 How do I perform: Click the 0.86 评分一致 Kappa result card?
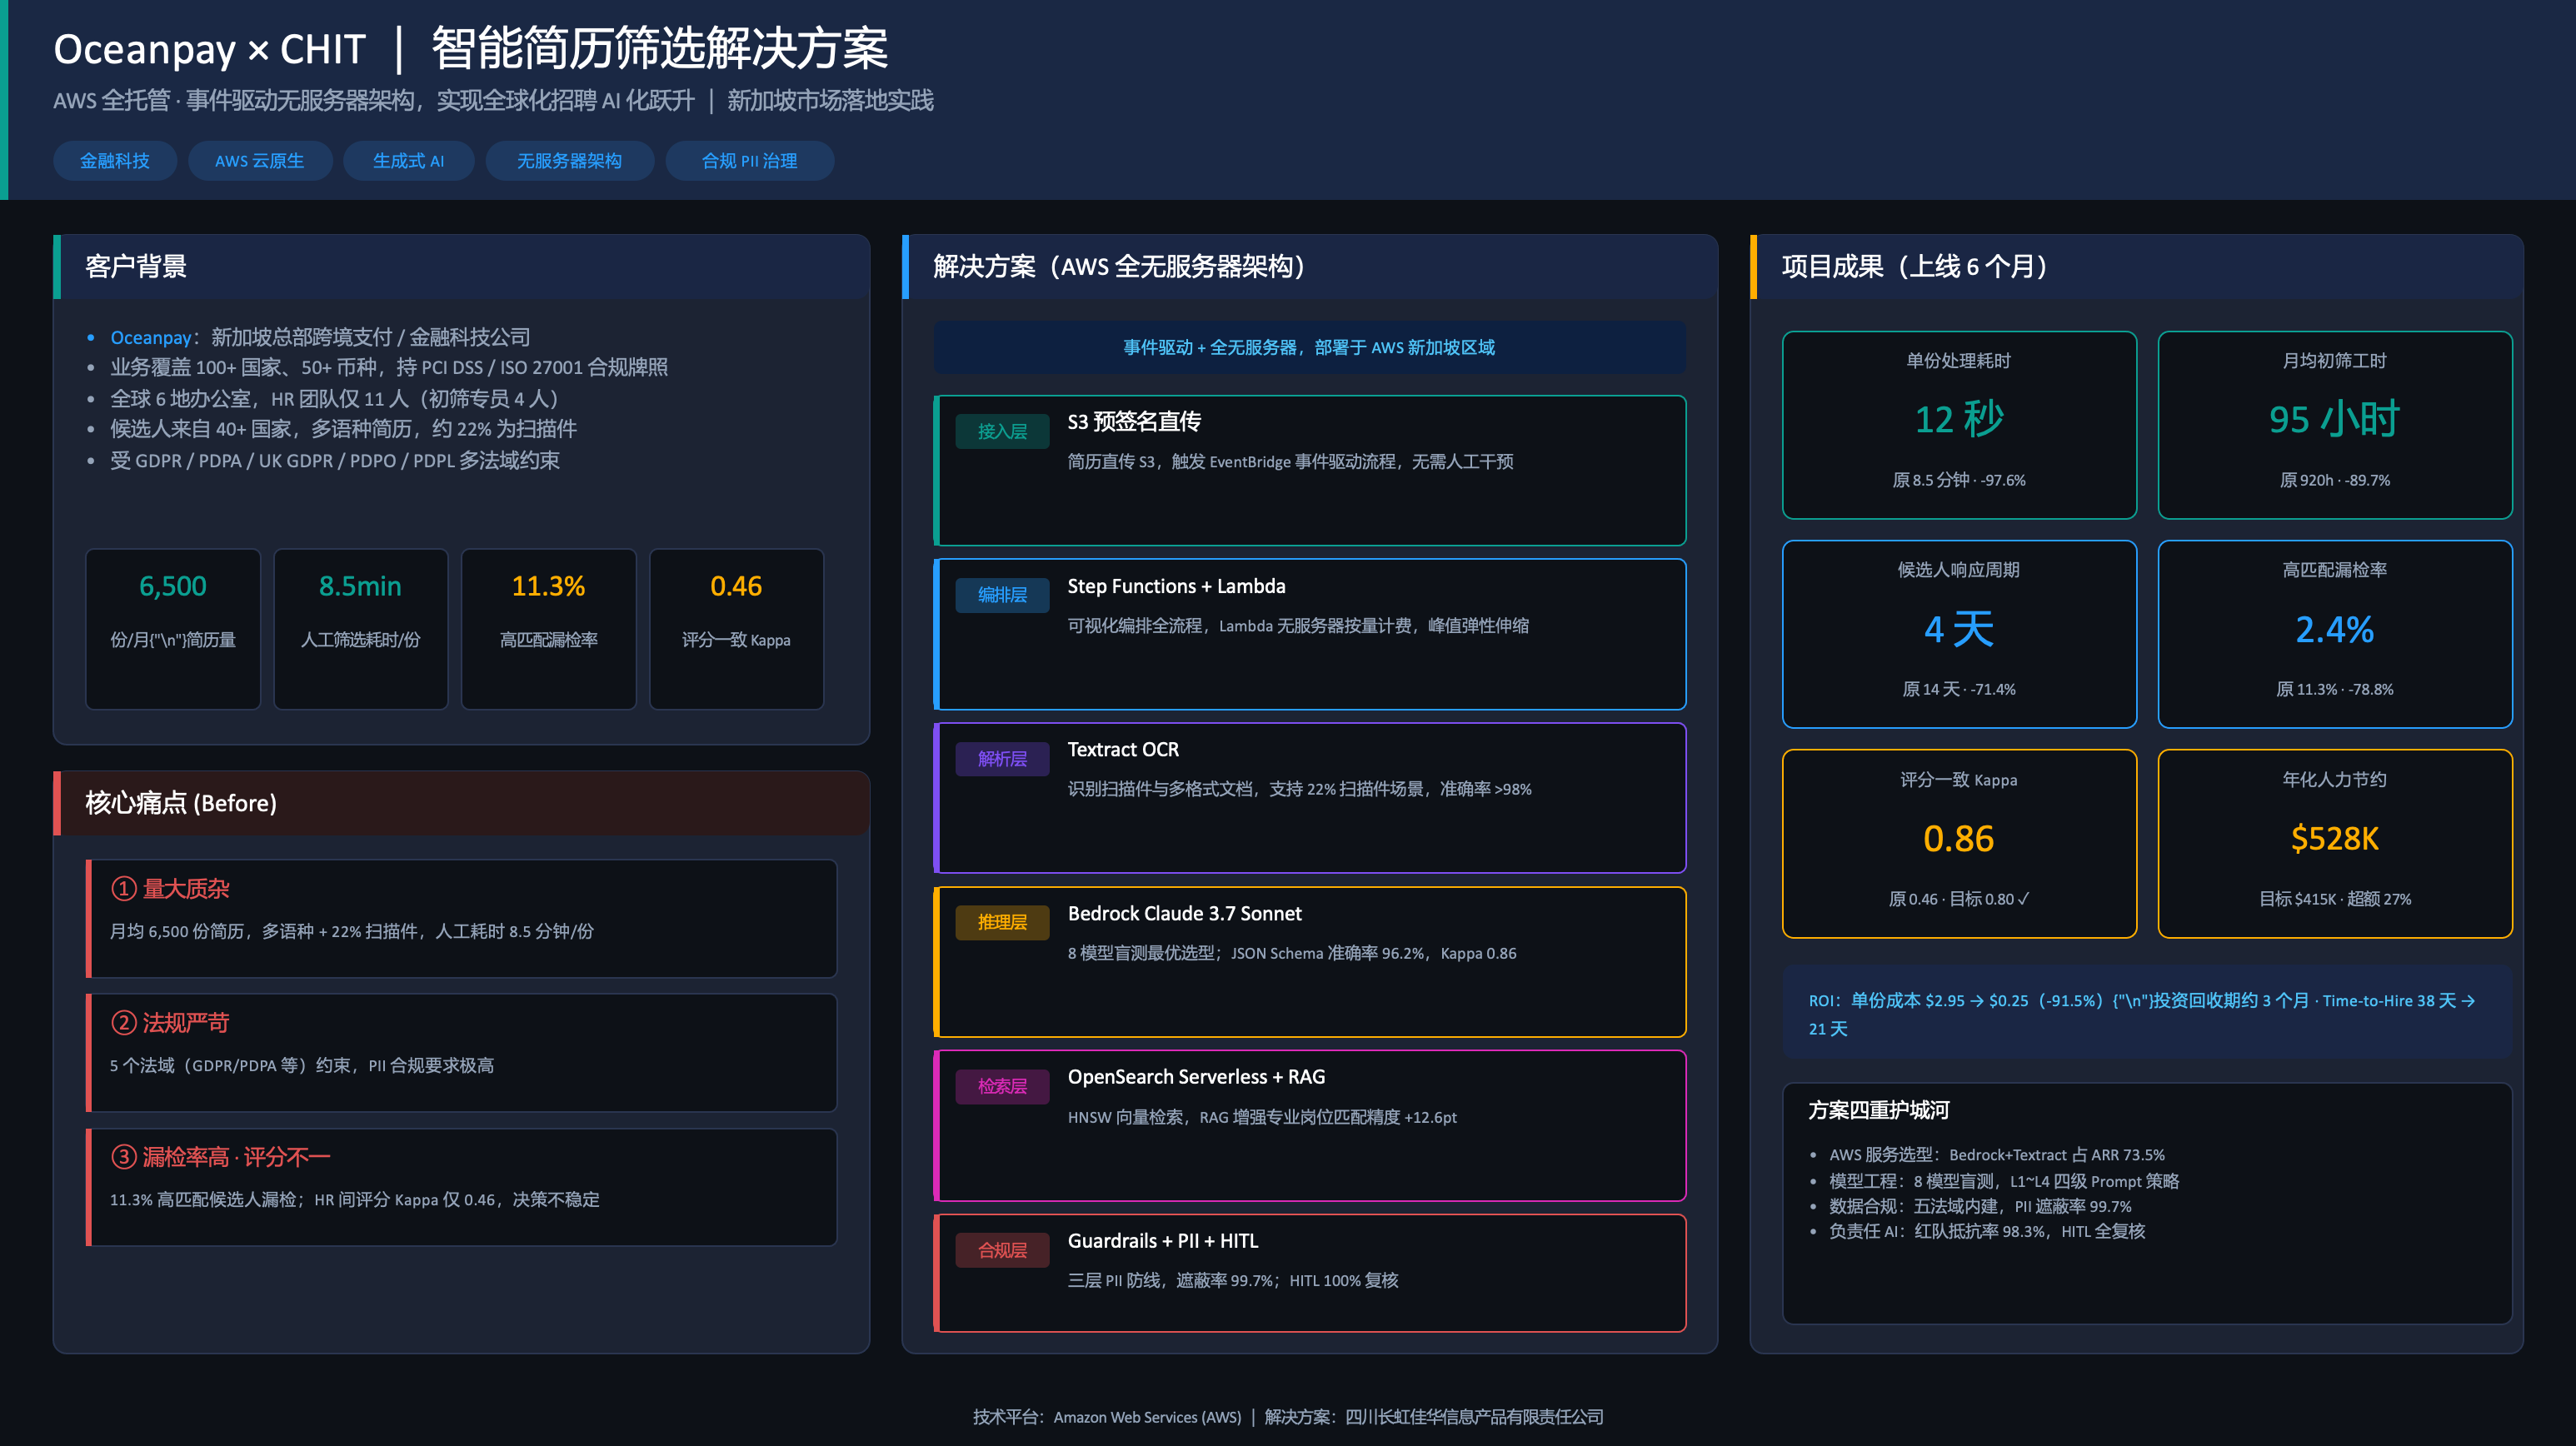[1959, 844]
